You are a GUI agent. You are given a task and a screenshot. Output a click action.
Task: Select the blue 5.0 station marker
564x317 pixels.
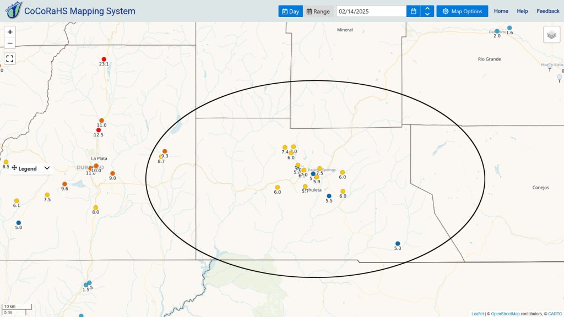[19, 223]
